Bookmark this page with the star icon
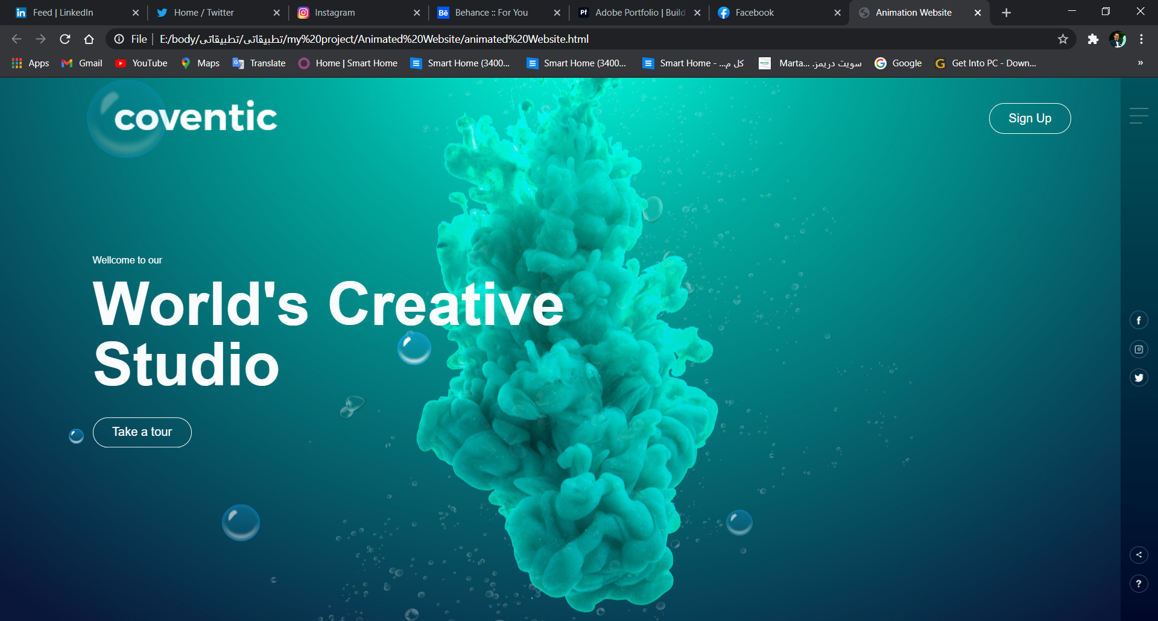Viewport: 1158px width, 621px height. point(1063,39)
